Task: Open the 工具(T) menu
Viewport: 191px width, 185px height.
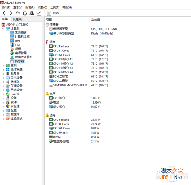Action: point(55,7)
